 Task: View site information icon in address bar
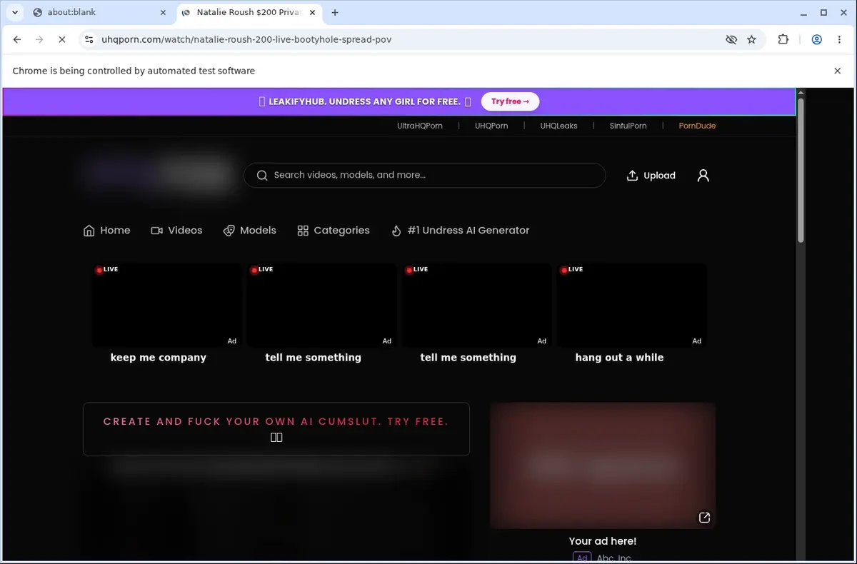(89, 40)
